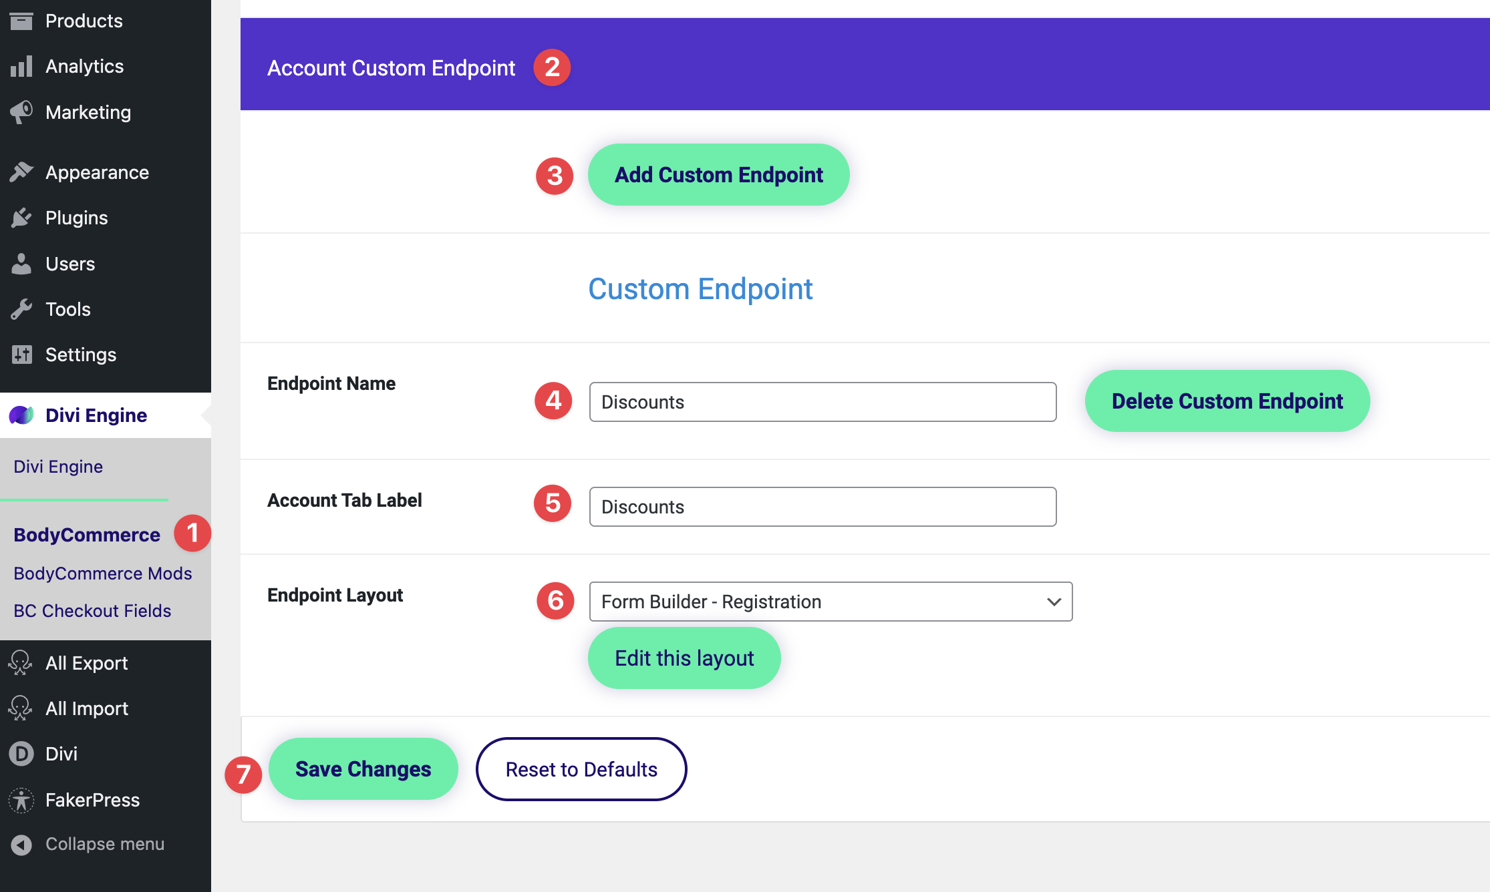Click the Settings sliders icon
Viewport: 1490px width, 892px height.
pos(21,355)
